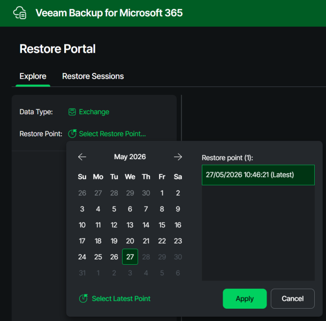Pick May 14 in calendar

[146, 225]
